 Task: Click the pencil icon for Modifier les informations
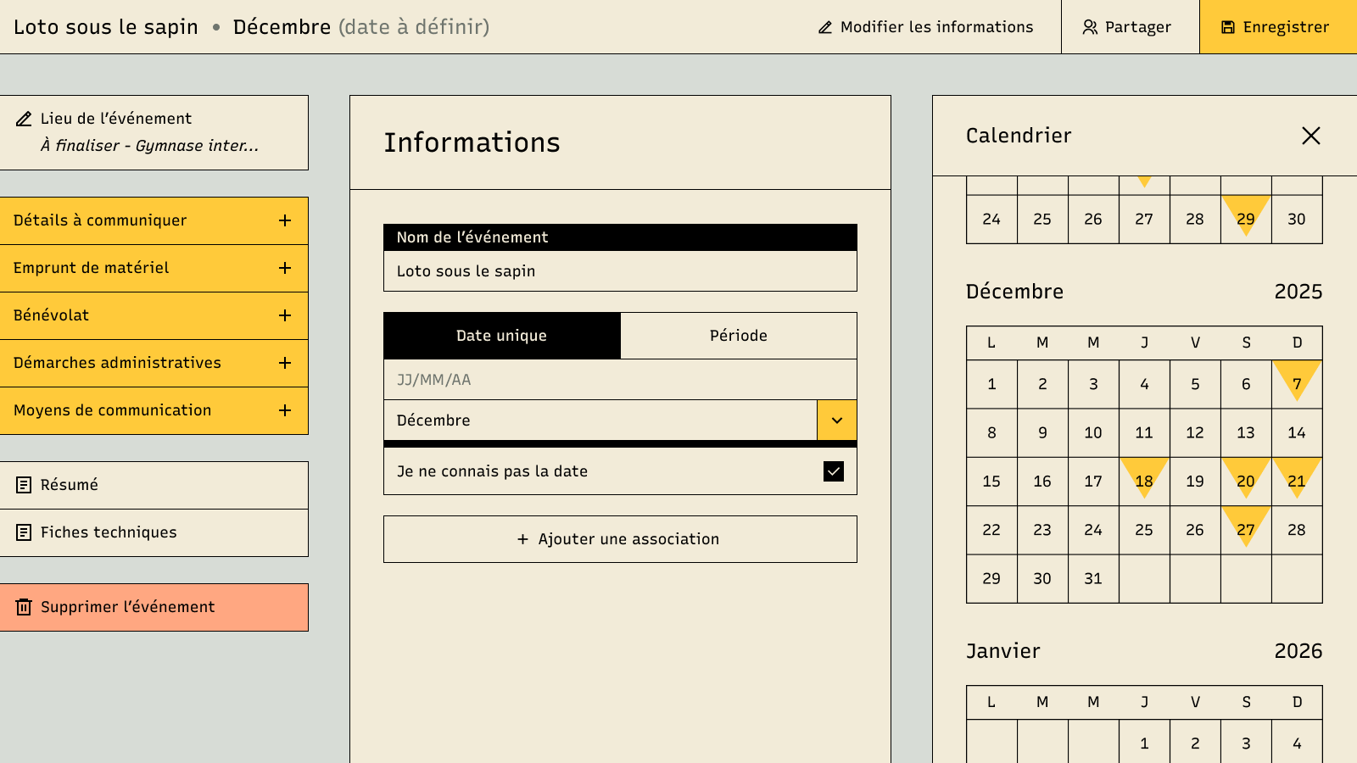[x=825, y=27]
